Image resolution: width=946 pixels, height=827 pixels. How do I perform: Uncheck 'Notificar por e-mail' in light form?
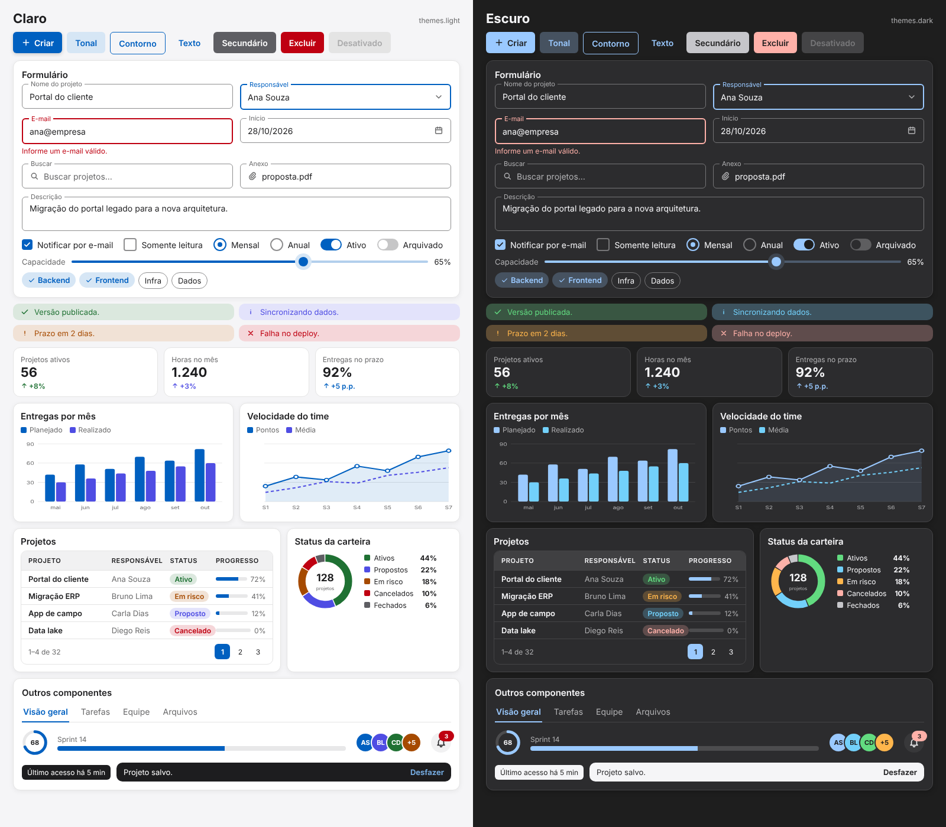(27, 245)
